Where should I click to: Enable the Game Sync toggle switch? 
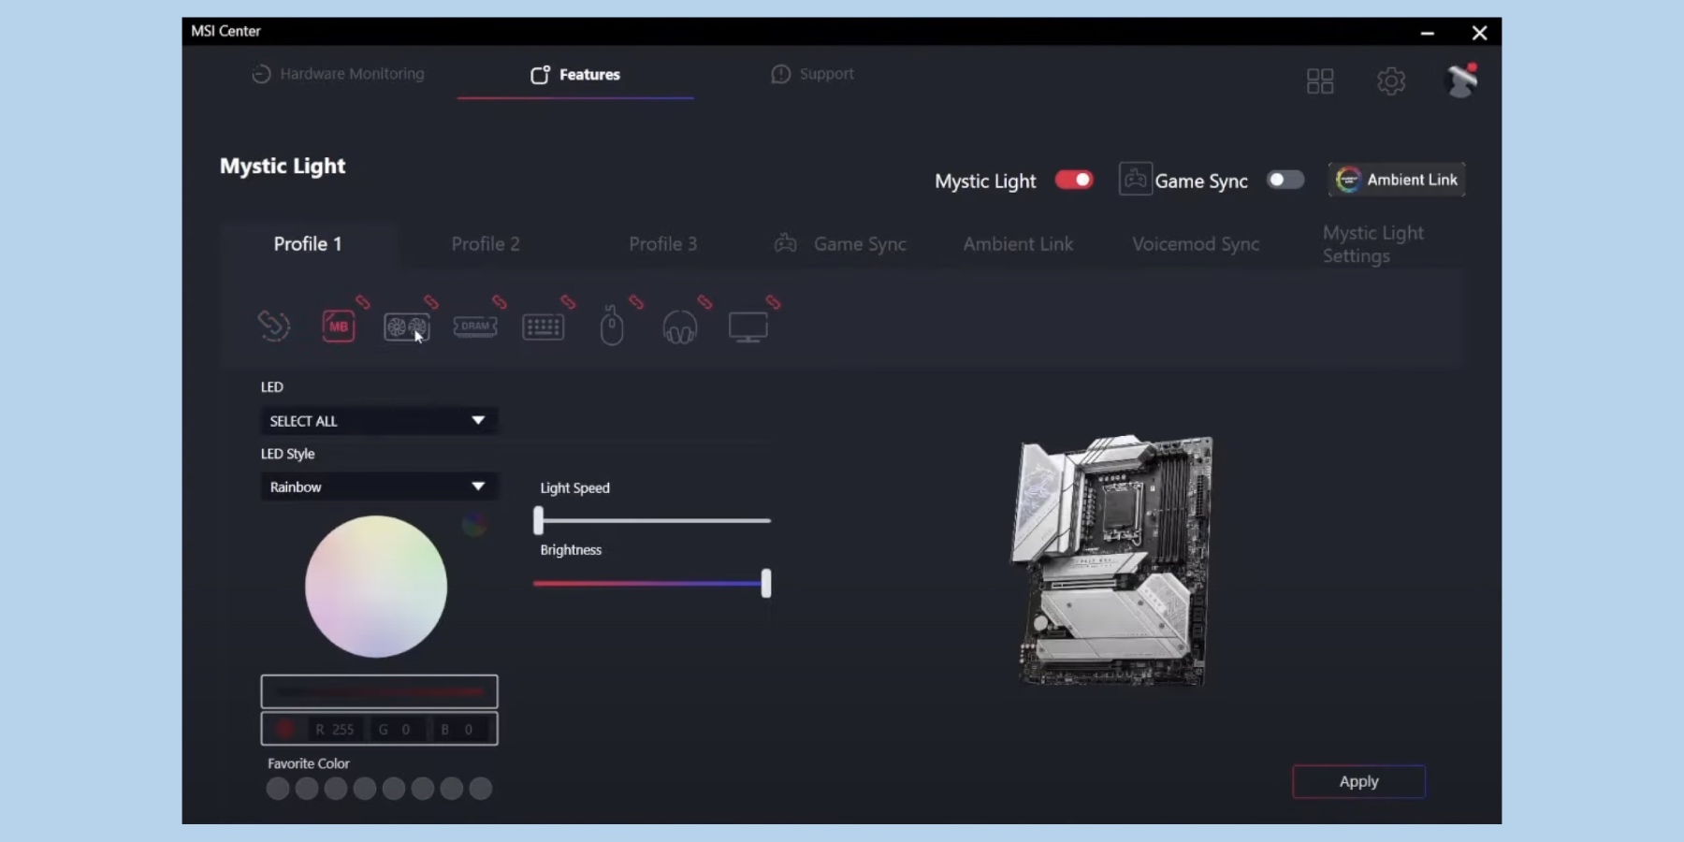[x=1285, y=180]
